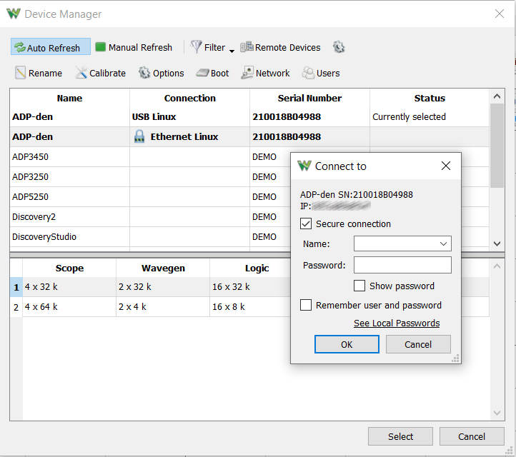Open device Options with gear icon
The width and height of the screenshot is (516, 457).
(x=162, y=73)
